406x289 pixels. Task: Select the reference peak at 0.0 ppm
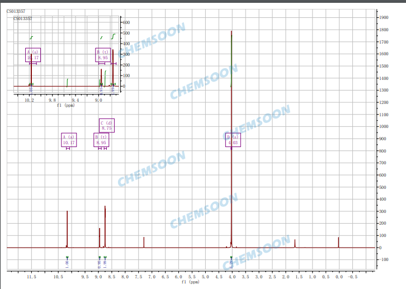tap(338, 242)
